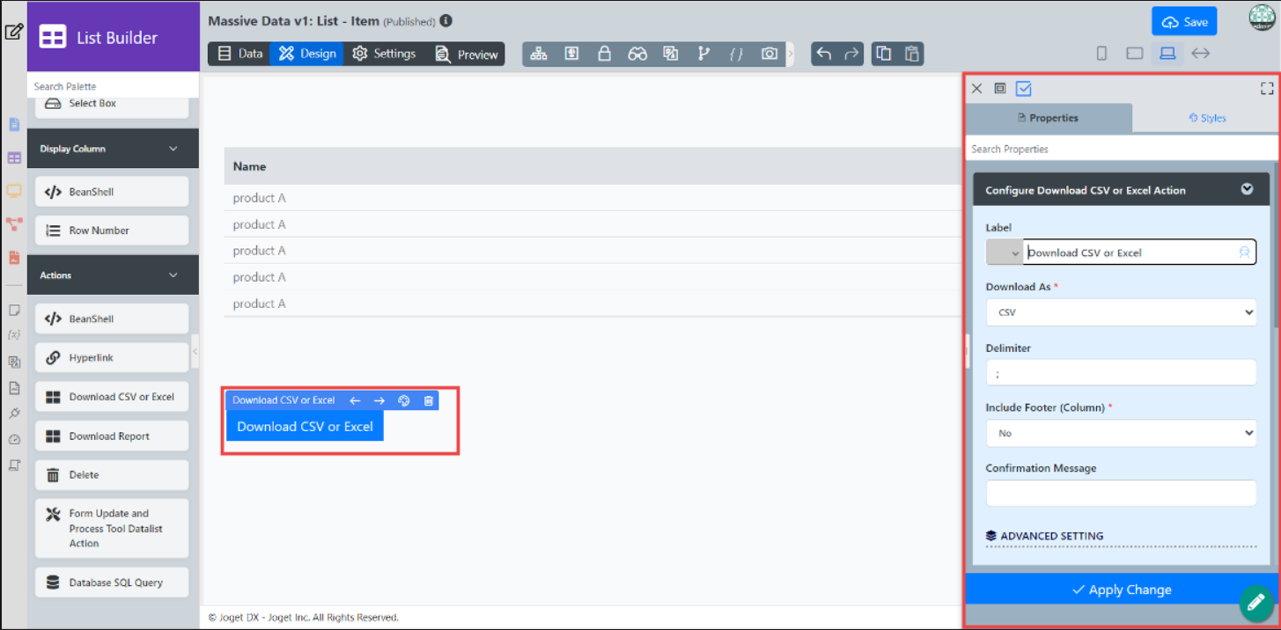Click the padlock permission toolbar icon
1281x630 pixels.
[605, 54]
